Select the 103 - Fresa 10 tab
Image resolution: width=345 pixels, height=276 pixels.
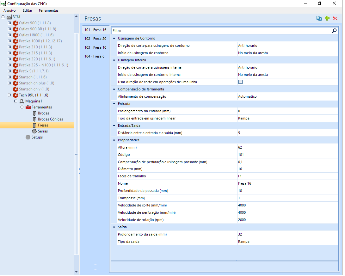(x=96, y=48)
